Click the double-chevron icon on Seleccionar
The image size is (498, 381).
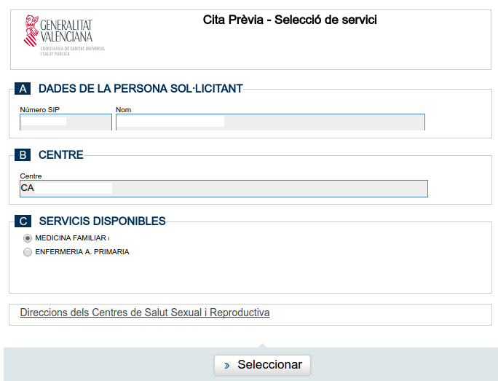tap(226, 366)
